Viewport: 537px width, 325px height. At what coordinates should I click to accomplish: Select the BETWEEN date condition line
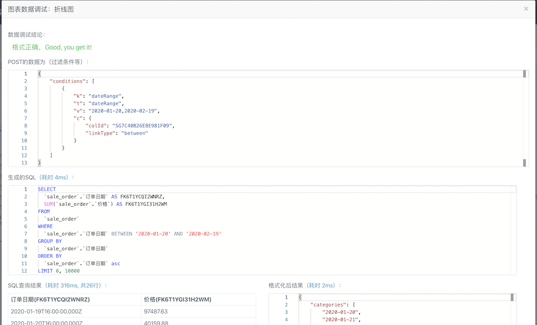[x=133, y=234]
